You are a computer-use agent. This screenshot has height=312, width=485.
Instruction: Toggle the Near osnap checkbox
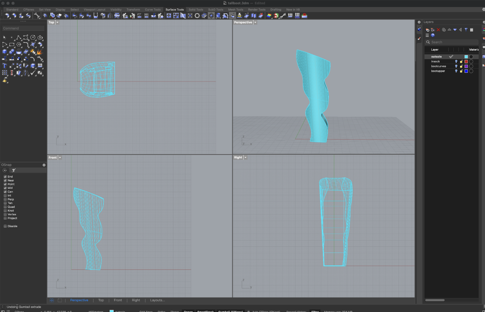[5, 181]
